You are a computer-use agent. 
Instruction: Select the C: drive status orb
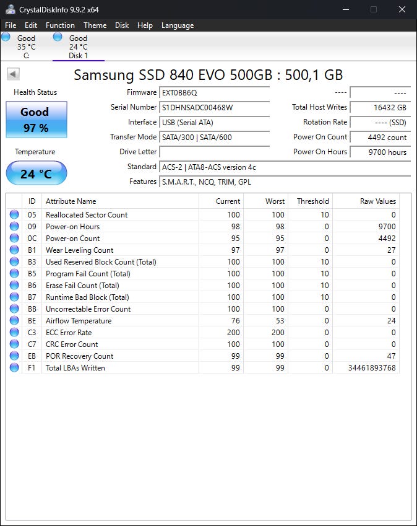(6, 37)
